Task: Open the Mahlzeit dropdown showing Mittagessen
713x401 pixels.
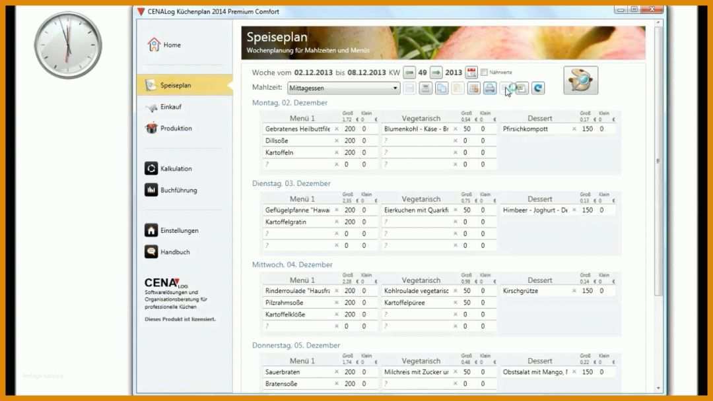Action: click(344, 88)
